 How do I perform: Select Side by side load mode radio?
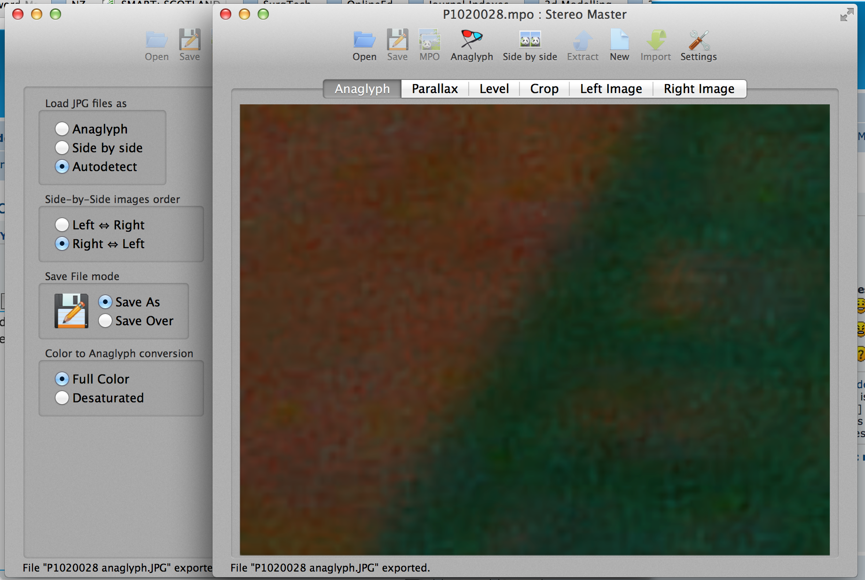62,148
